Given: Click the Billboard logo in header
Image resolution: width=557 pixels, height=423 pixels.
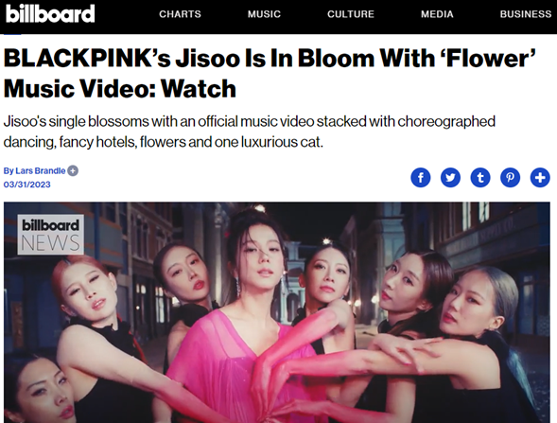Looking at the screenshot, I should (50, 14).
